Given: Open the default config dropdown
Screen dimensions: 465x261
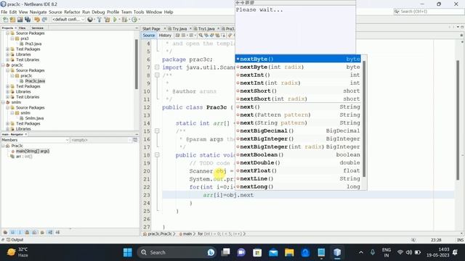Looking at the screenshot, I should click(68, 20).
